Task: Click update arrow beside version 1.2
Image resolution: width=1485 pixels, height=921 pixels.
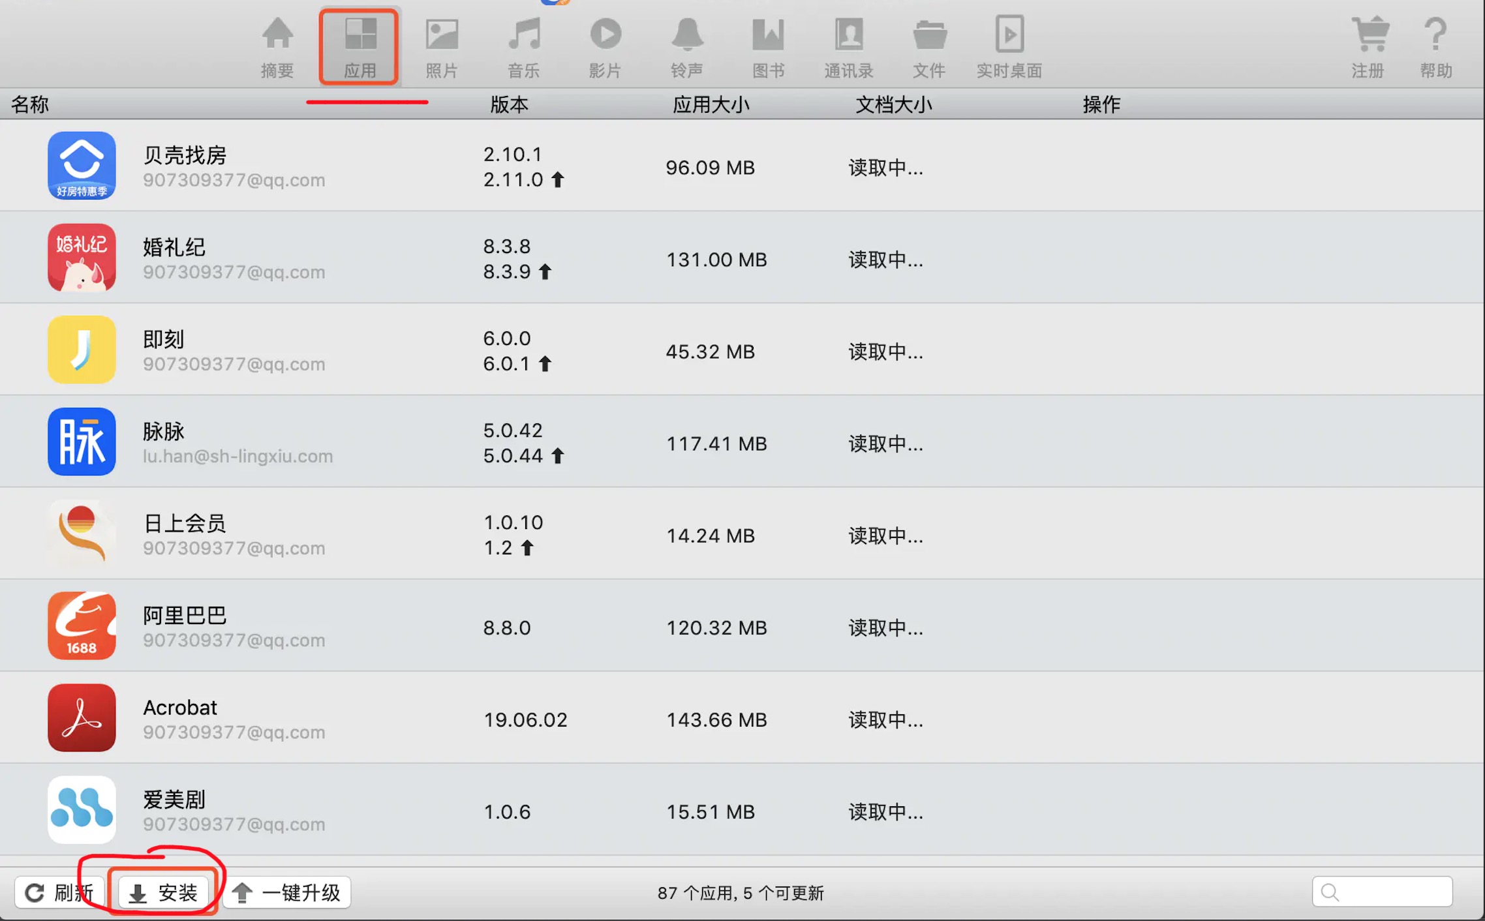Action: 527,547
